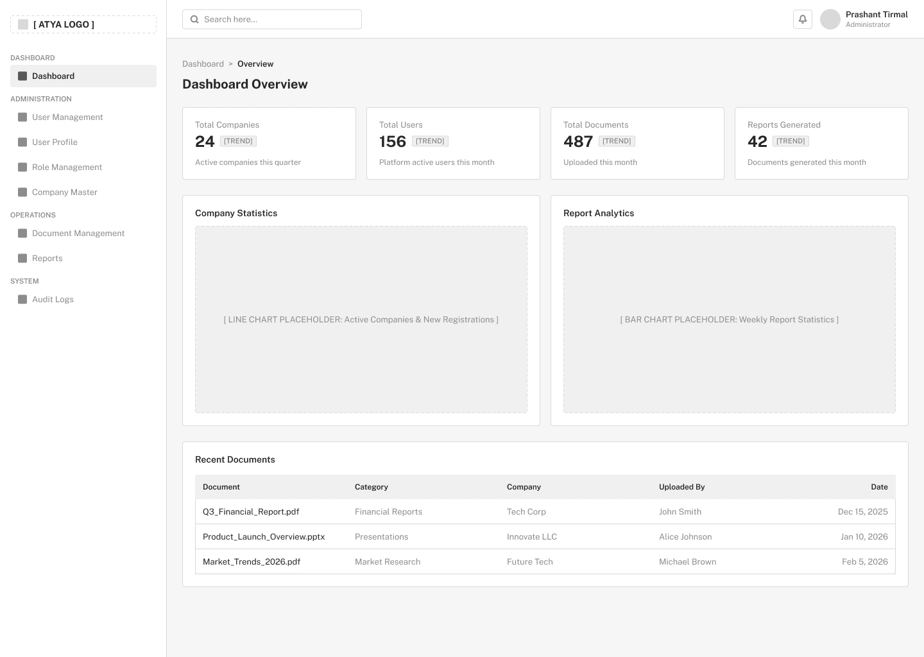
Task: Sort by the Date column header
Action: coord(879,487)
